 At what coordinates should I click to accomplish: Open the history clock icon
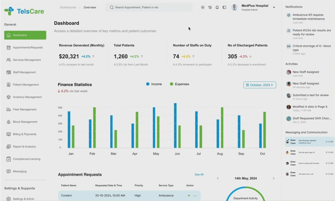pyautogui.click(x=210, y=7)
